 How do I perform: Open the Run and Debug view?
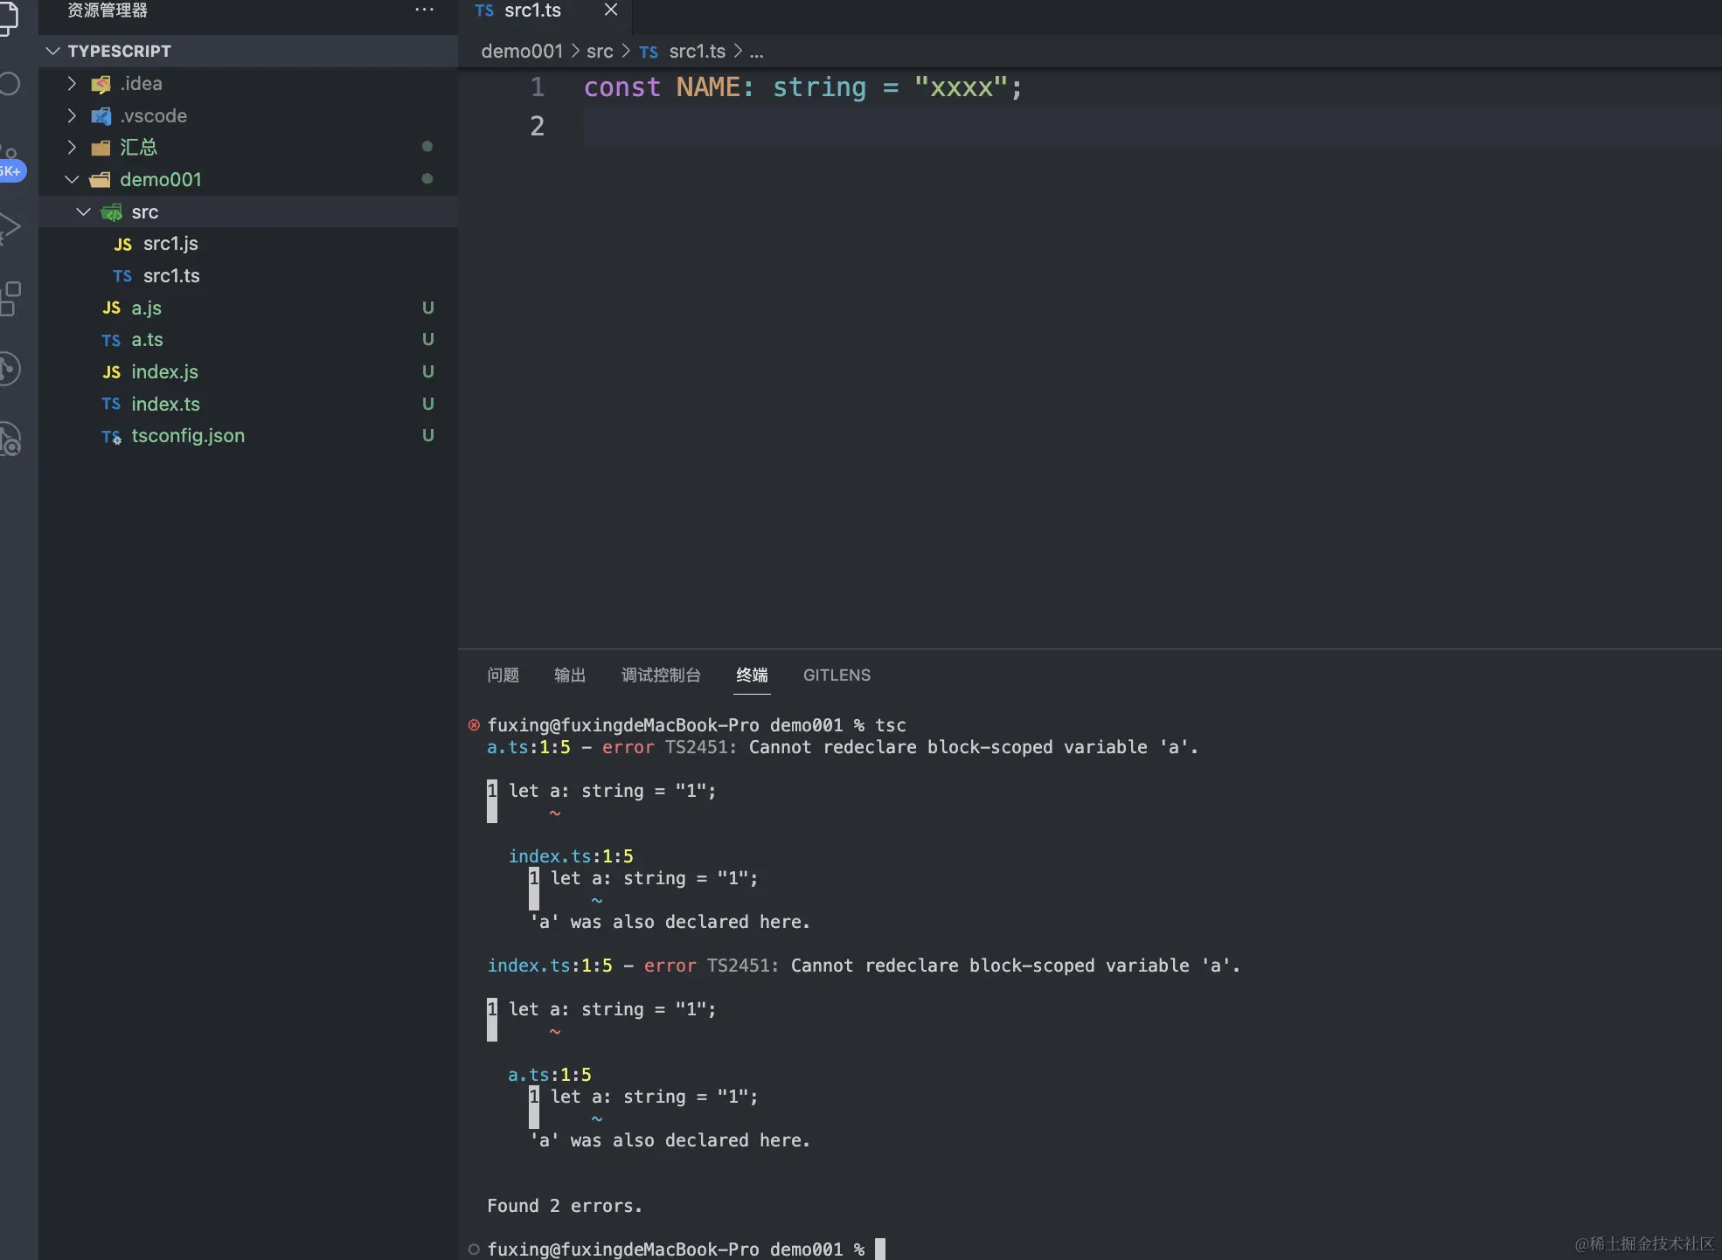tap(9, 227)
